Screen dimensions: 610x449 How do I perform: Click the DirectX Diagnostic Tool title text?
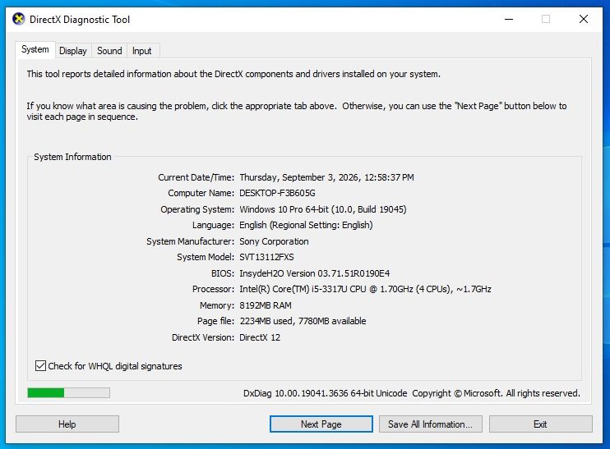(x=80, y=20)
